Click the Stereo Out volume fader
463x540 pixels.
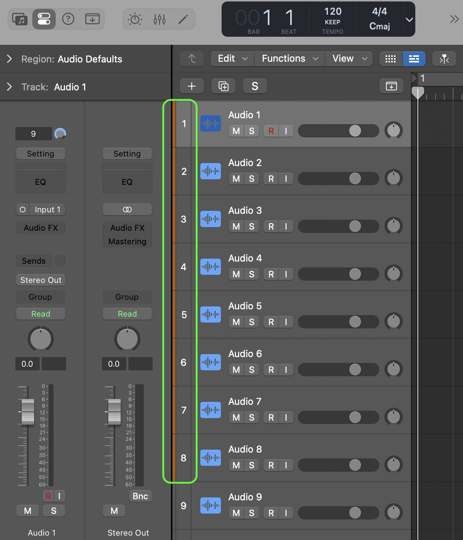114,411
